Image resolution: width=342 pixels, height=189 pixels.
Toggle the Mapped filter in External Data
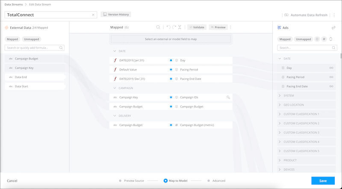[12, 39]
